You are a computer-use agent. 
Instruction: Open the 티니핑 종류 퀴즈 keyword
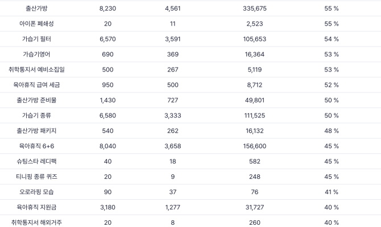pos(38,177)
